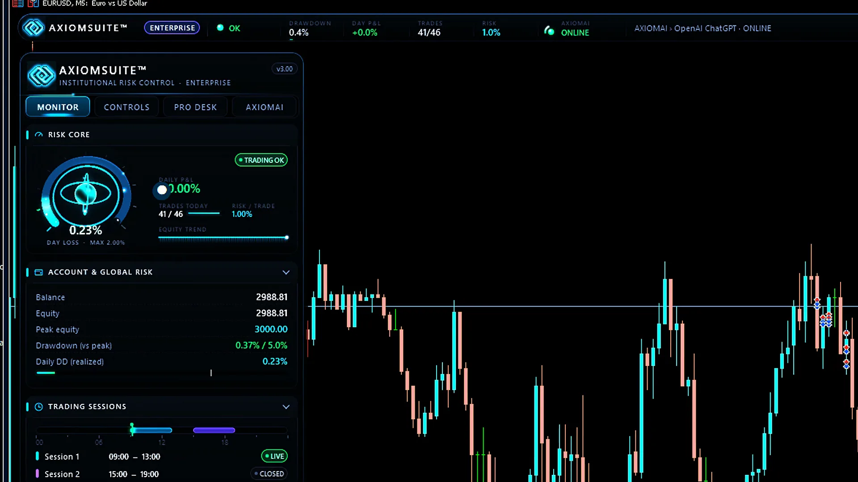
Task: Click the green OK status dot
Action: (x=220, y=28)
